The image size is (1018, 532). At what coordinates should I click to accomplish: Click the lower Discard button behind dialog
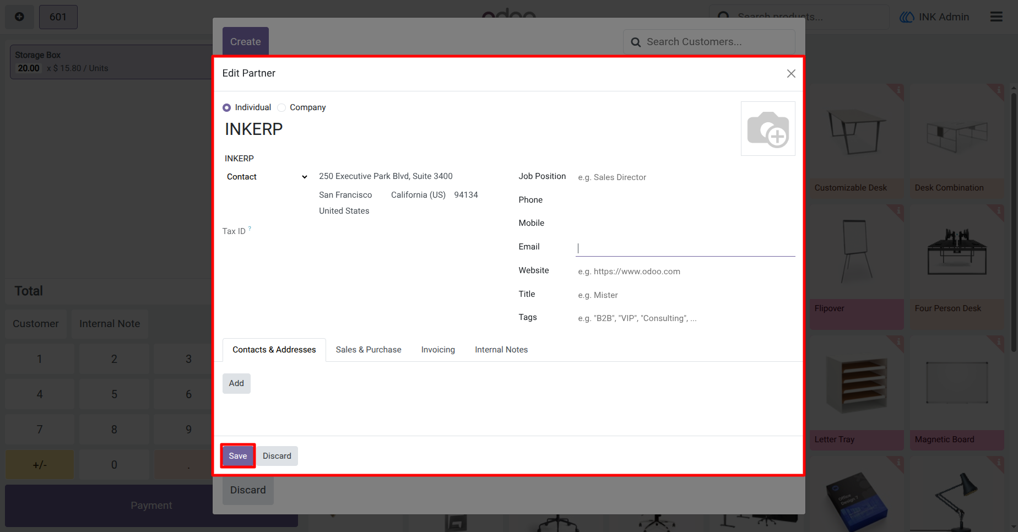pos(248,490)
